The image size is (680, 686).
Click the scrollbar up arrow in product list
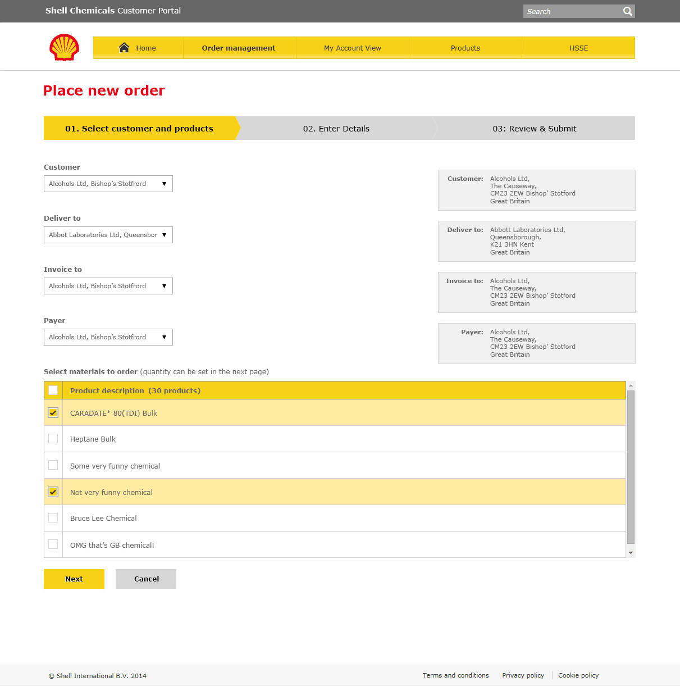point(630,384)
